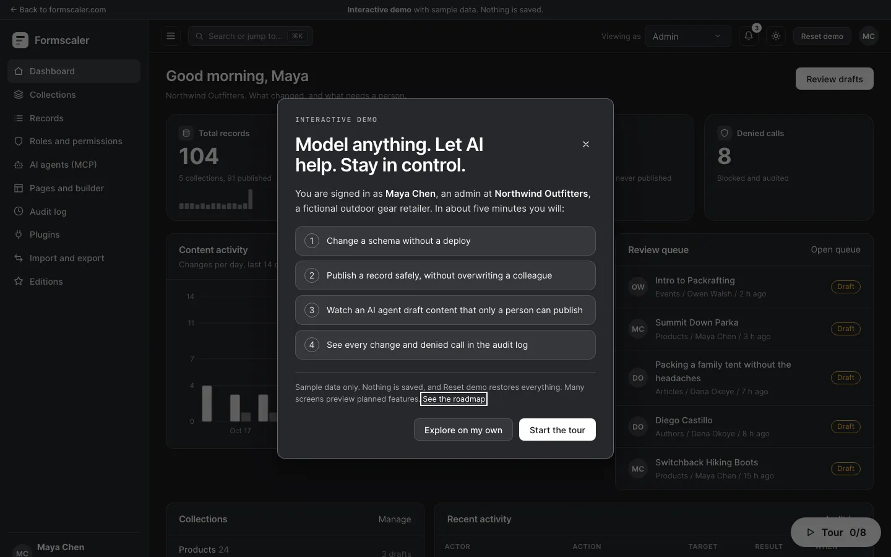This screenshot has width=891, height=557.
Task: Open the MC user avatar menu
Action: tap(869, 36)
